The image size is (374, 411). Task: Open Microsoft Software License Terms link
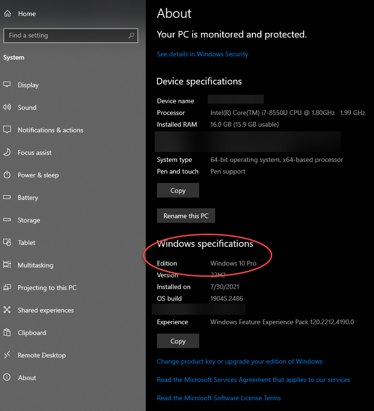coord(219,398)
